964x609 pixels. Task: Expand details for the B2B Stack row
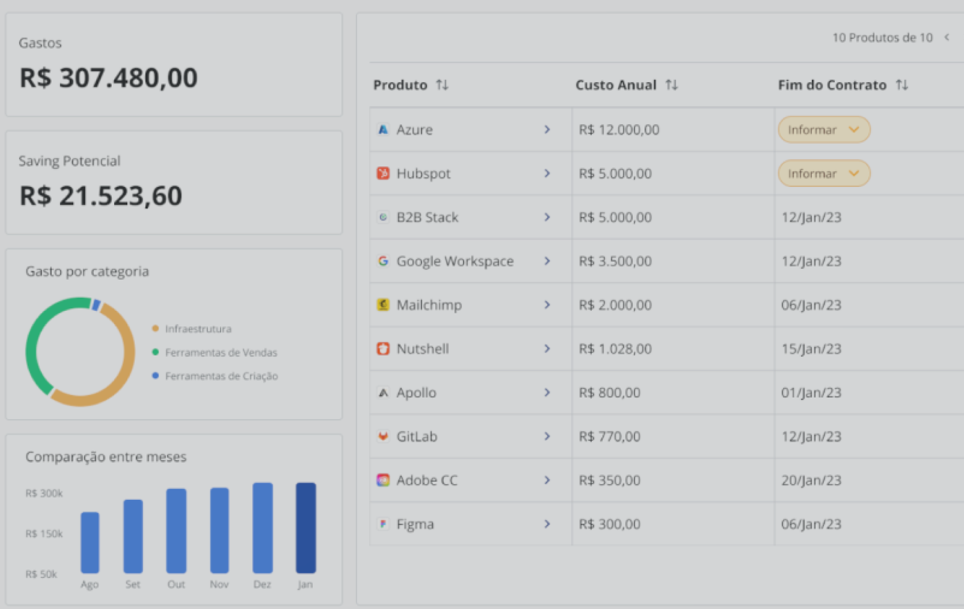547,217
